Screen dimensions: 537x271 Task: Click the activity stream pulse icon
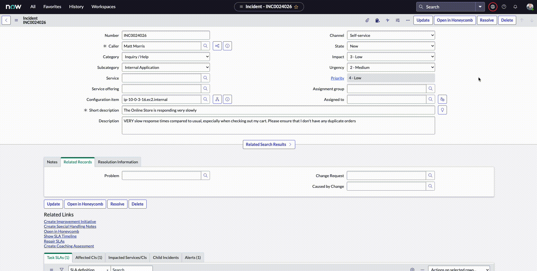pos(388,20)
